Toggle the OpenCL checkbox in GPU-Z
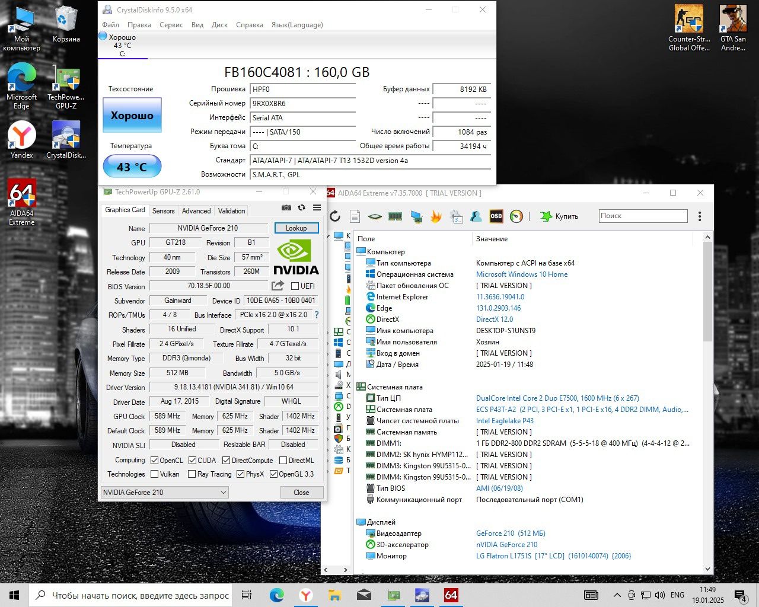759x607 pixels. (154, 461)
